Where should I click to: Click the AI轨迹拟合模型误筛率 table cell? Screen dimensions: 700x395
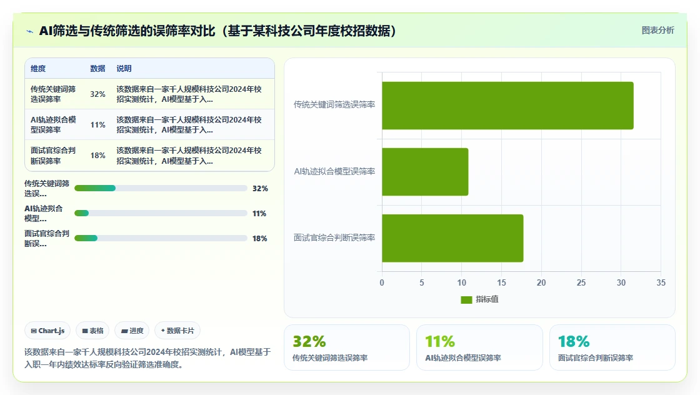point(53,125)
